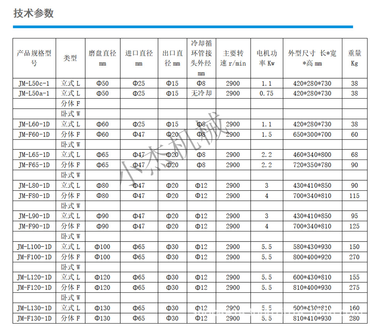Select the JM-L100-1D model cell
374x327 pixels.
[34, 247]
